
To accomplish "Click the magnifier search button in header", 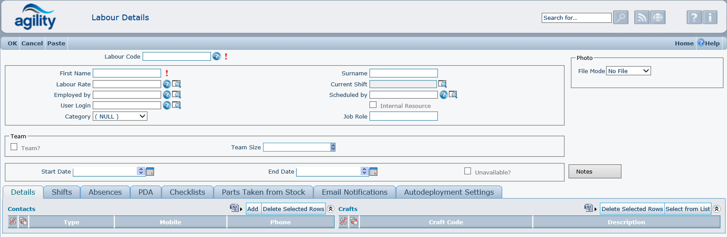I will click(621, 18).
